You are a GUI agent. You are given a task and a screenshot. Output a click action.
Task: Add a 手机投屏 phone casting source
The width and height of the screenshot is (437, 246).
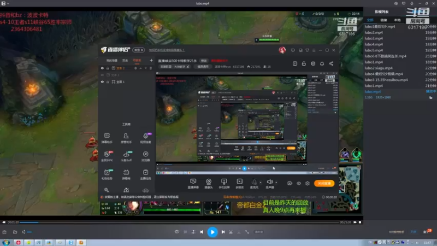(224, 184)
